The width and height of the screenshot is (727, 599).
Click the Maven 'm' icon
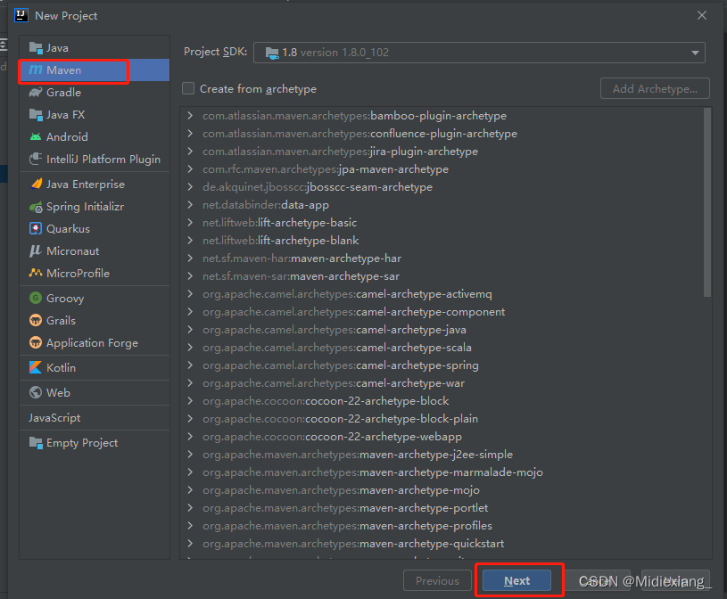pos(36,70)
